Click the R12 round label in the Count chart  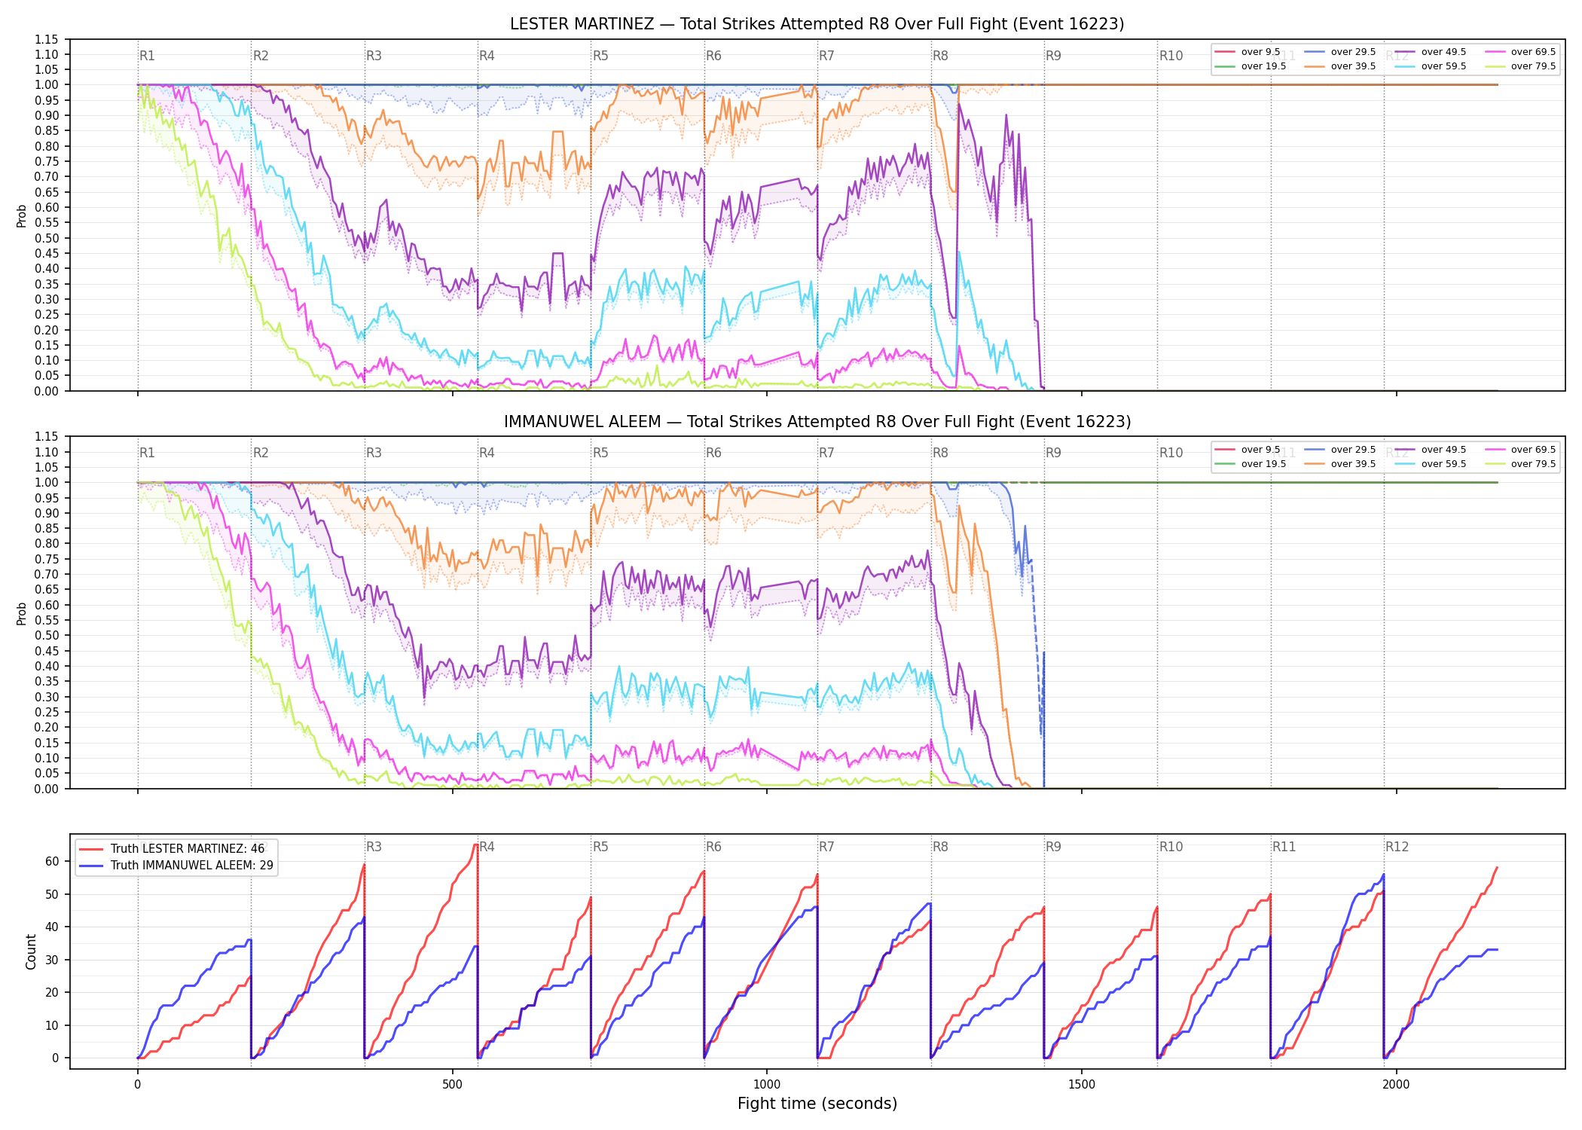1397,847
